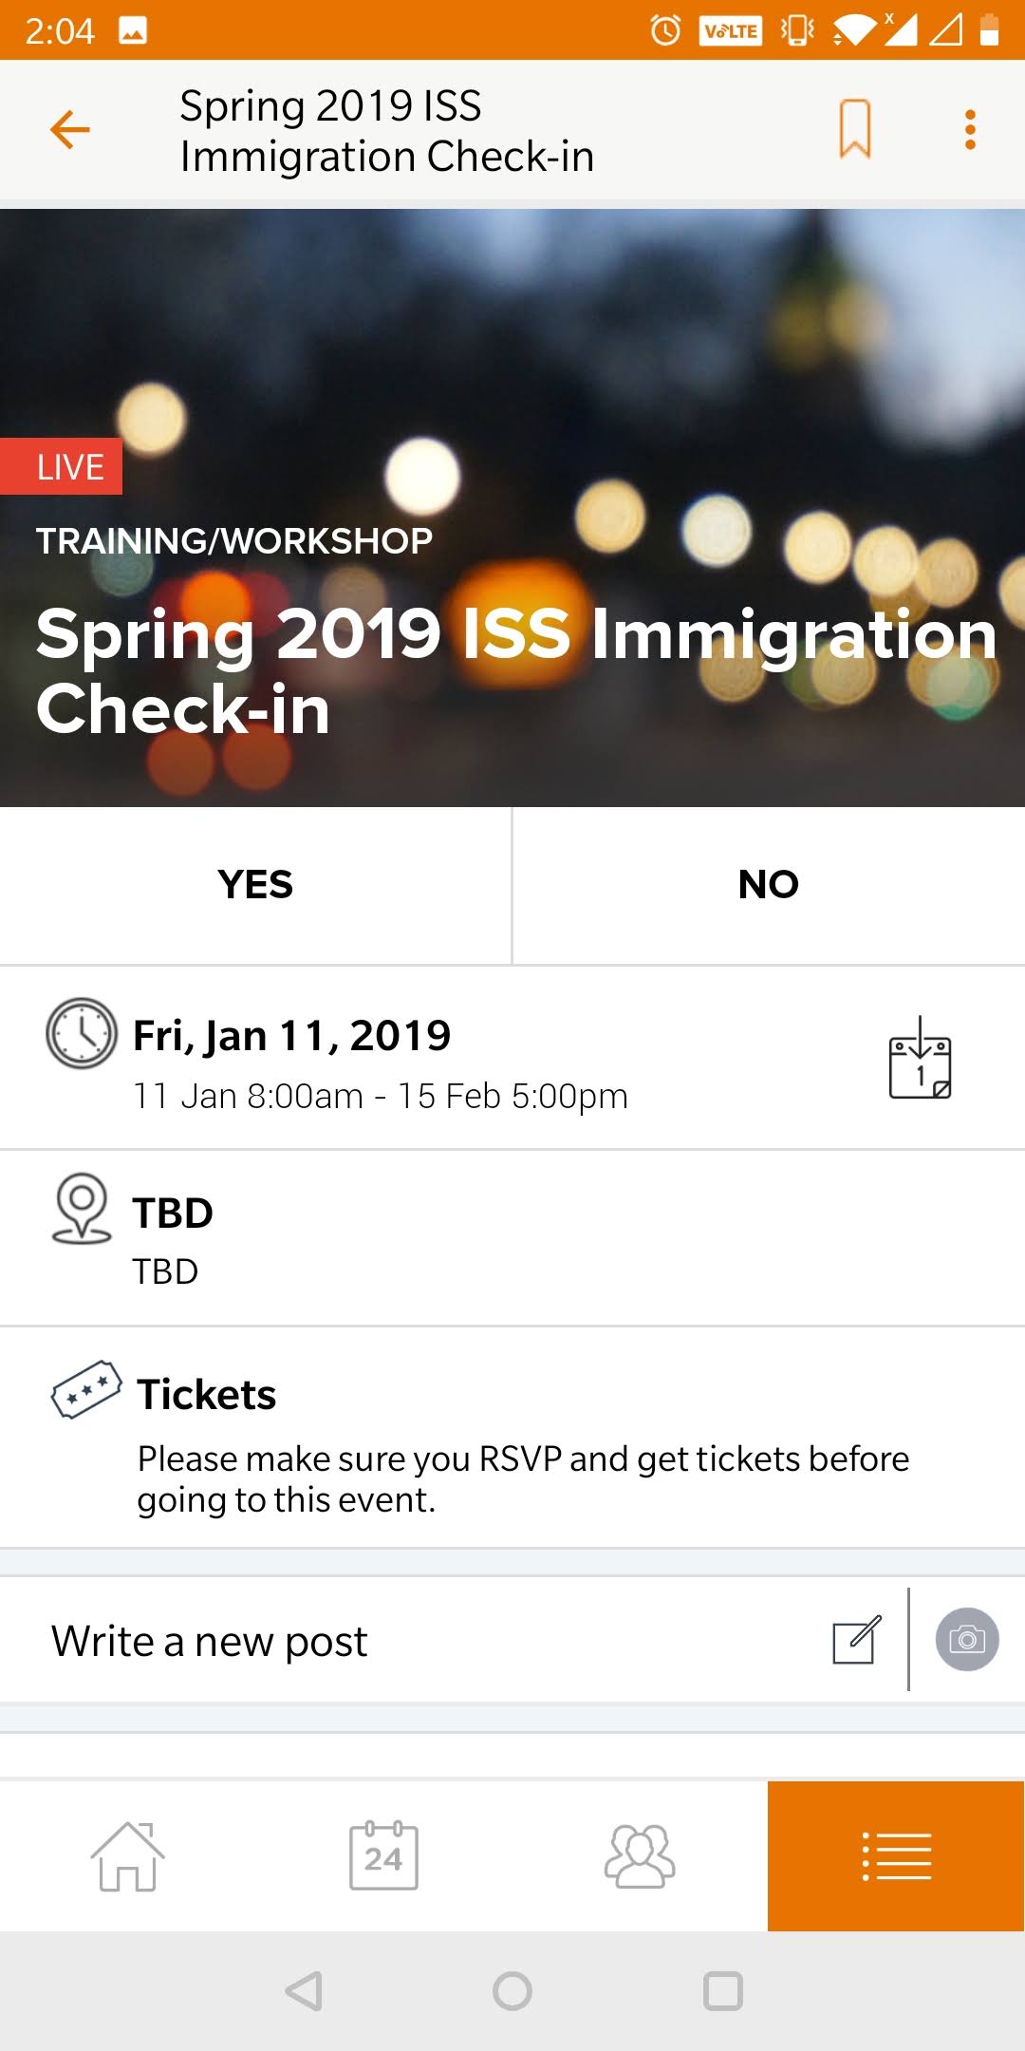Tap the camera icon to attach photo

[967, 1640]
